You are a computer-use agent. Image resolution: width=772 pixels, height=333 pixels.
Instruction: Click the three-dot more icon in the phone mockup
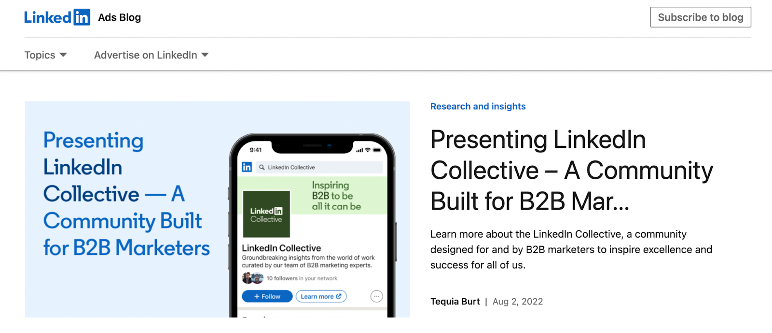coord(377,296)
